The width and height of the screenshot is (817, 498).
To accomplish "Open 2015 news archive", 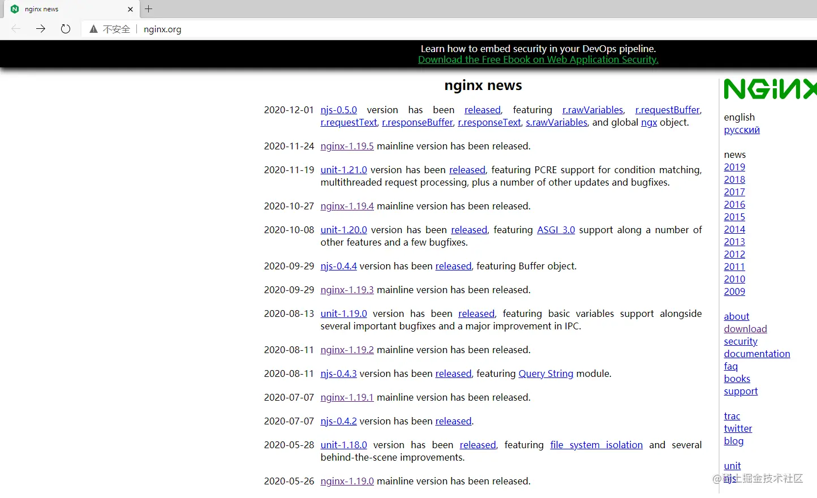I will [734, 217].
